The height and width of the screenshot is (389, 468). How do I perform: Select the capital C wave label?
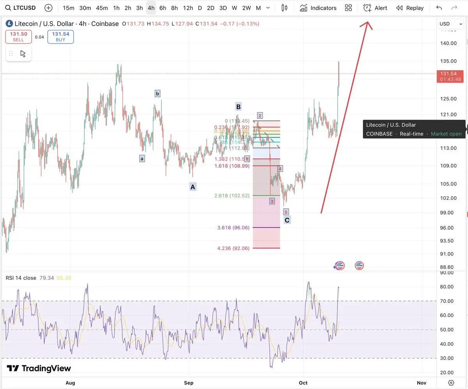tap(287, 220)
